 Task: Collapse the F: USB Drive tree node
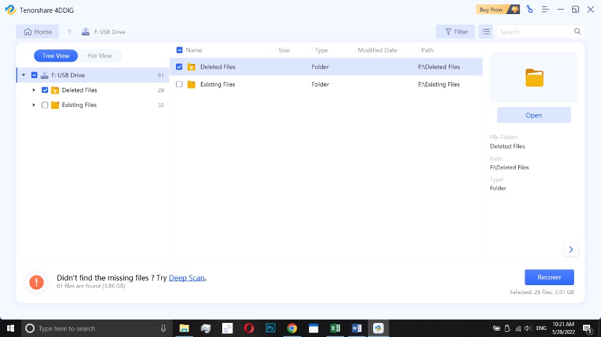click(x=24, y=76)
